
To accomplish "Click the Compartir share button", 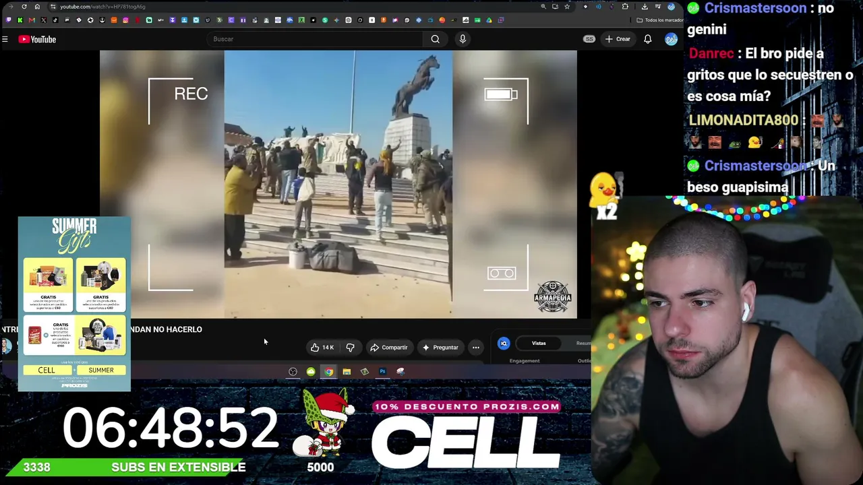I will (x=389, y=348).
